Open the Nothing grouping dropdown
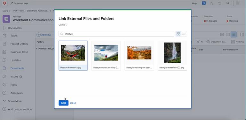 click(237, 42)
